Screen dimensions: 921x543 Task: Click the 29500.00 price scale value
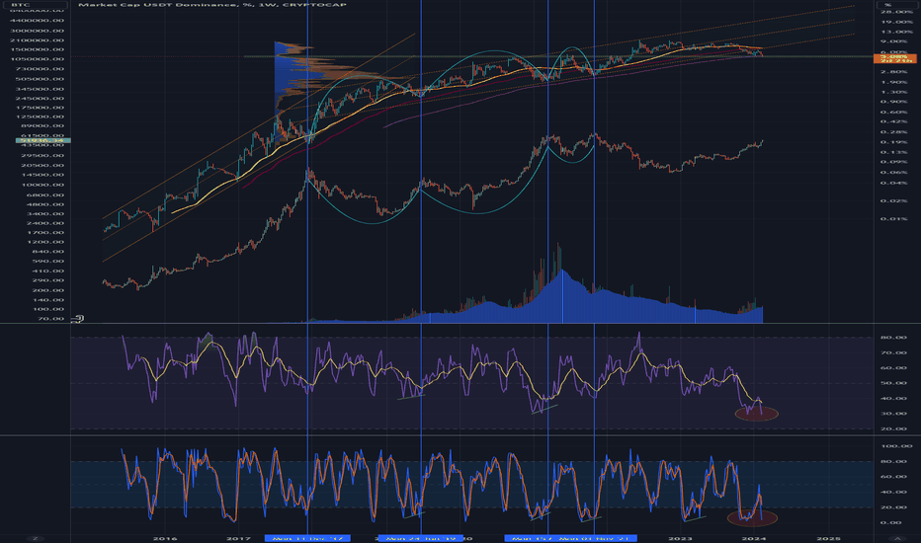pyautogui.click(x=42, y=156)
